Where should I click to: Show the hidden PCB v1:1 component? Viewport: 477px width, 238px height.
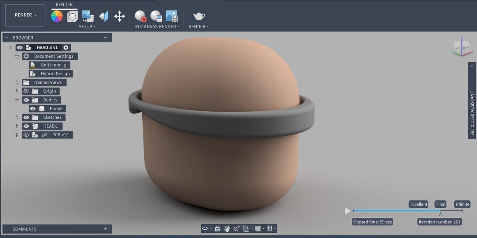pos(26,135)
